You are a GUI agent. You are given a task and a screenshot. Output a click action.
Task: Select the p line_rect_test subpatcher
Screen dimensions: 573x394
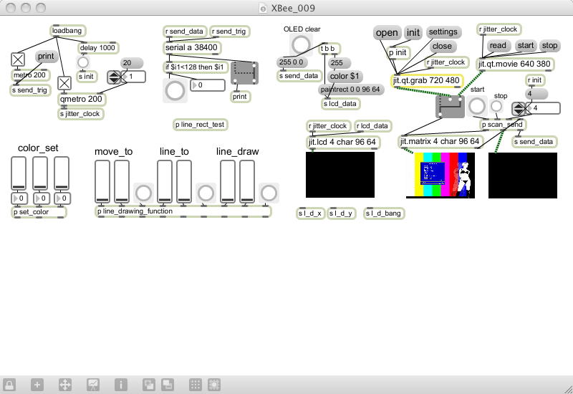(200, 125)
